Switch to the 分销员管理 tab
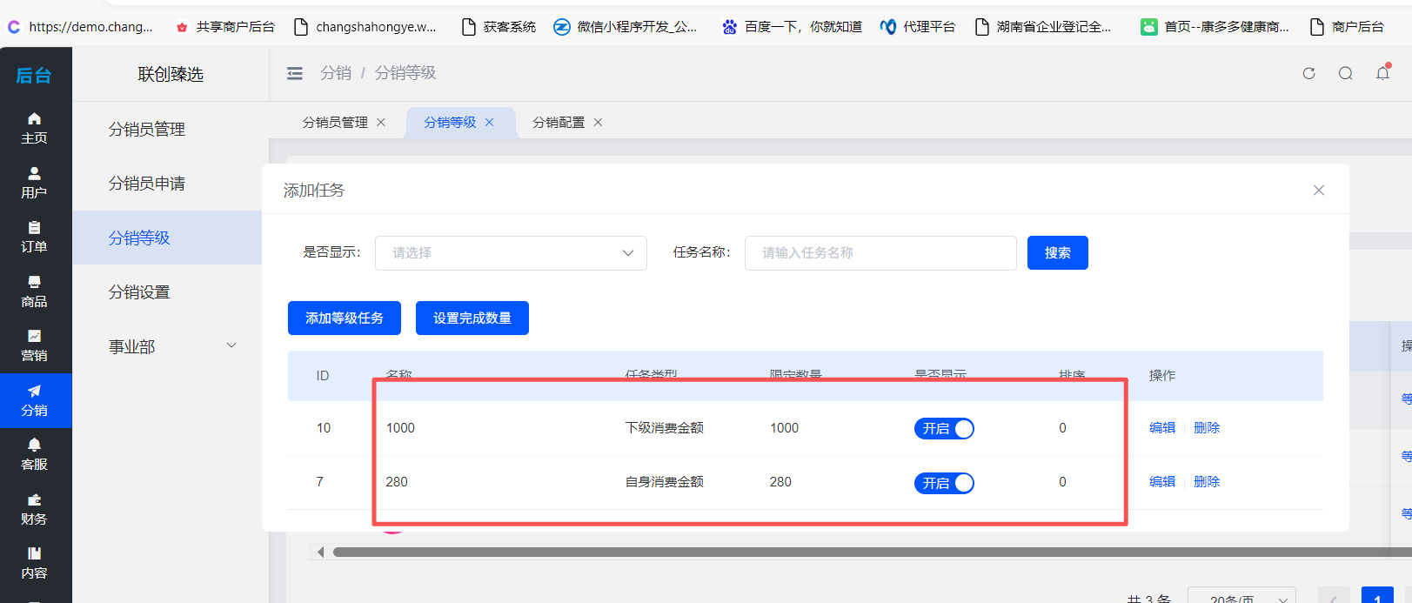 pos(335,123)
